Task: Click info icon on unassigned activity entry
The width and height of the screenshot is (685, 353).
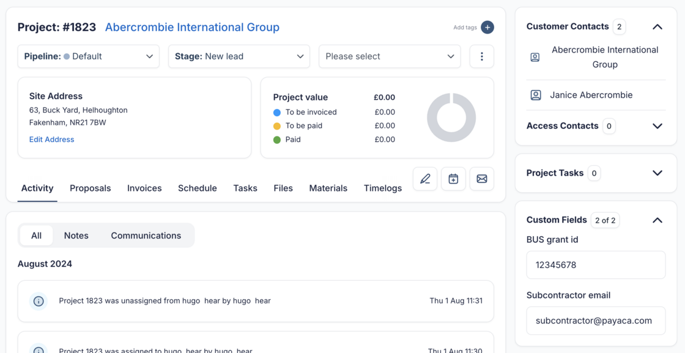Action: (39, 301)
